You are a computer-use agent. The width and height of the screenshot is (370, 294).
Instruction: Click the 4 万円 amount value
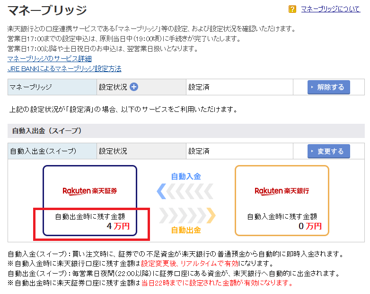(118, 226)
